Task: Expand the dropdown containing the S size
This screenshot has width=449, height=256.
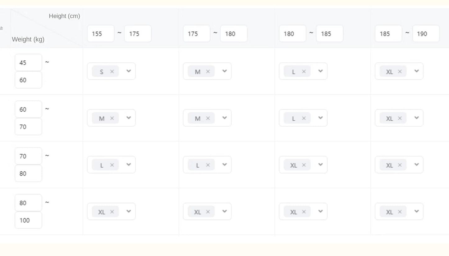Action: (x=129, y=71)
